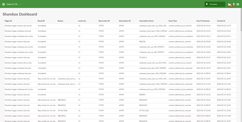
Task: Open the factory icon with red badge
Action: point(230,4)
